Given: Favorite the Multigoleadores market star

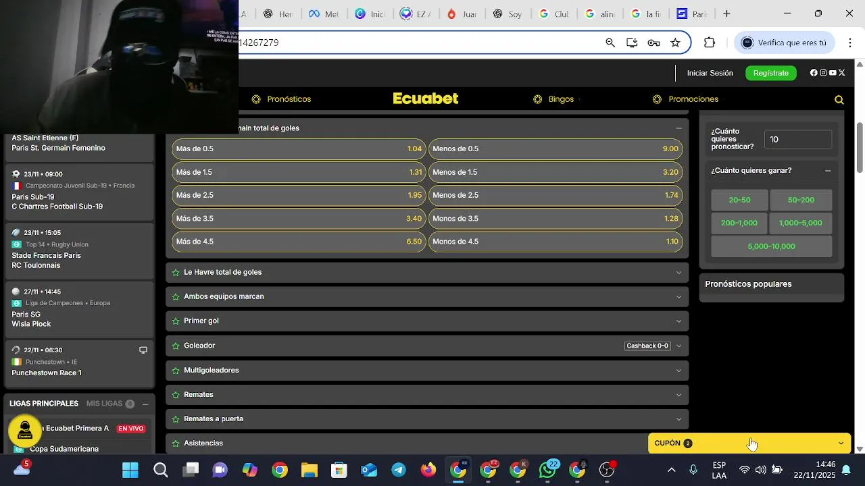Looking at the screenshot, I should click(x=176, y=370).
